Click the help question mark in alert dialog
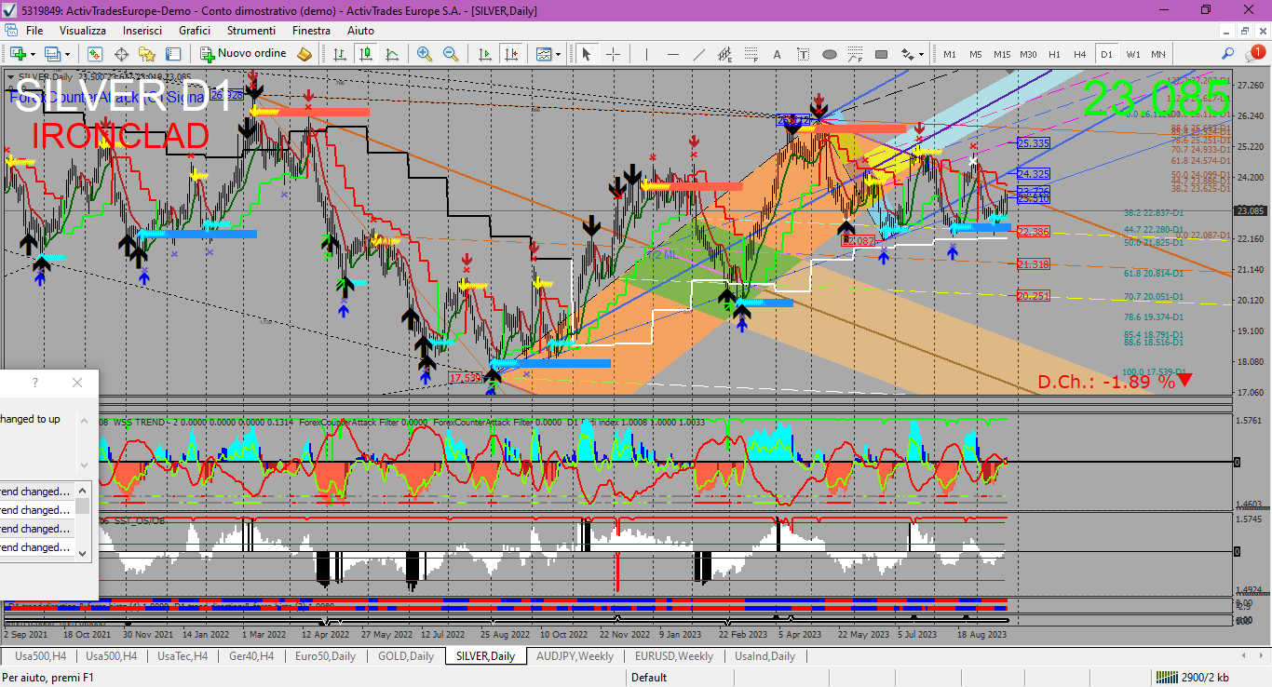Viewport: 1272px width, 687px height. point(35,383)
